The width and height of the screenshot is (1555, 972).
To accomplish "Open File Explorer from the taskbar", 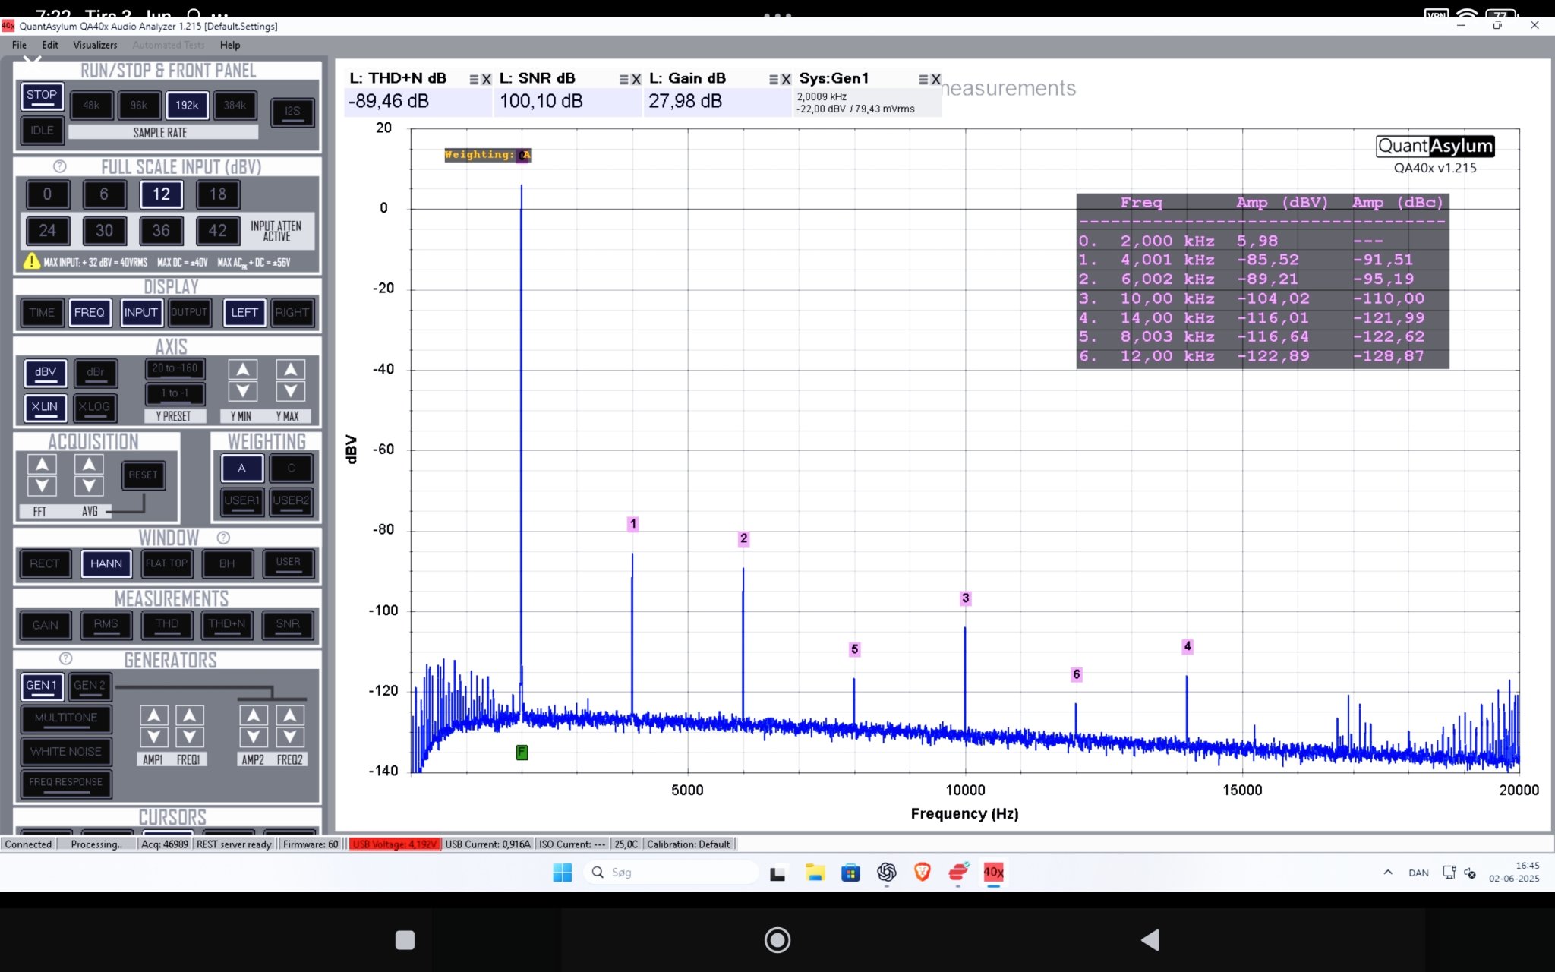I will click(x=815, y=873).
